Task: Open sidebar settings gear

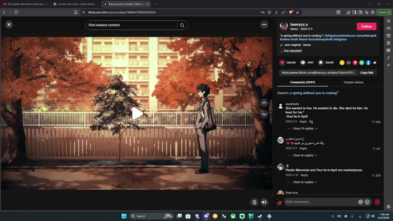Action: (388, 207)
